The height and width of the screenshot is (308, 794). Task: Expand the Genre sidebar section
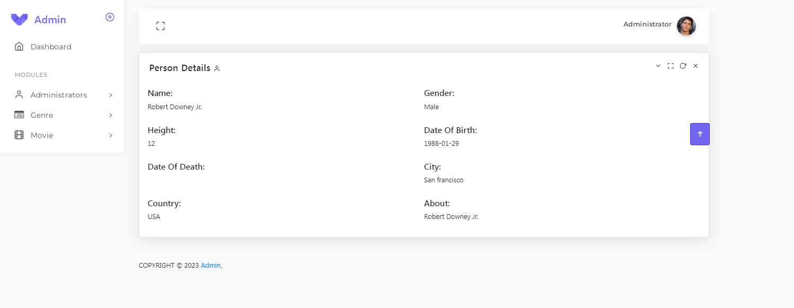[110, 115]
